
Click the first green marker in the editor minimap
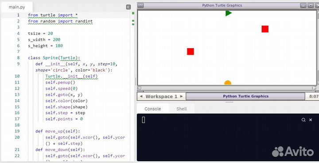pos(133,13)
